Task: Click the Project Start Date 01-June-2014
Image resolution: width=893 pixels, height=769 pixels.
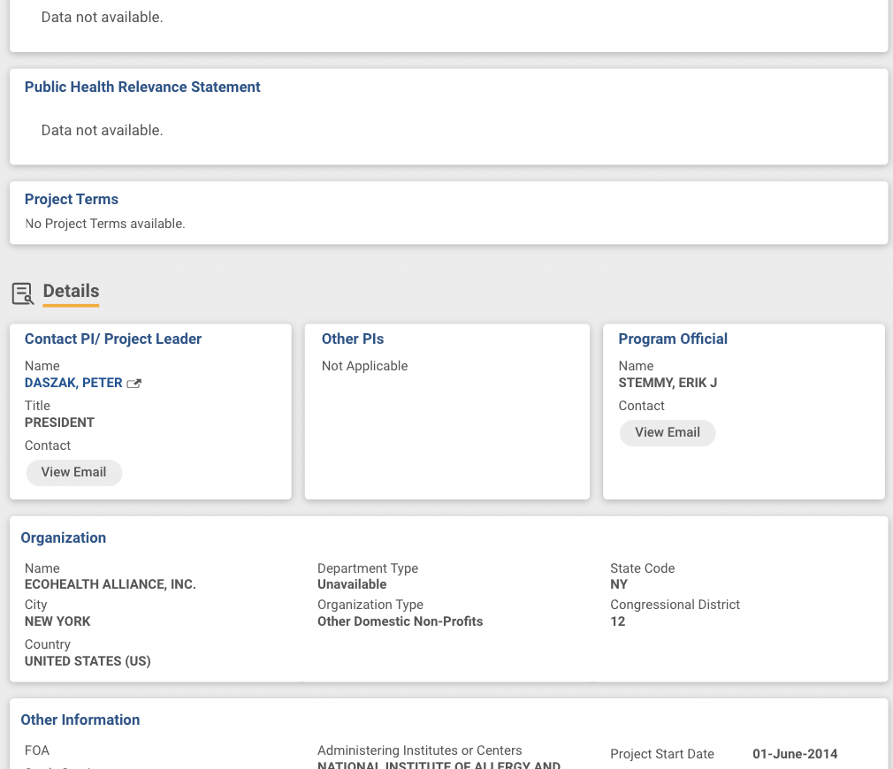Action: pos(795,754)
